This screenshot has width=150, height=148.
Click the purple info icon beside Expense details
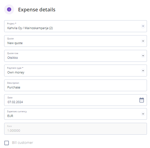pos(9,9)
